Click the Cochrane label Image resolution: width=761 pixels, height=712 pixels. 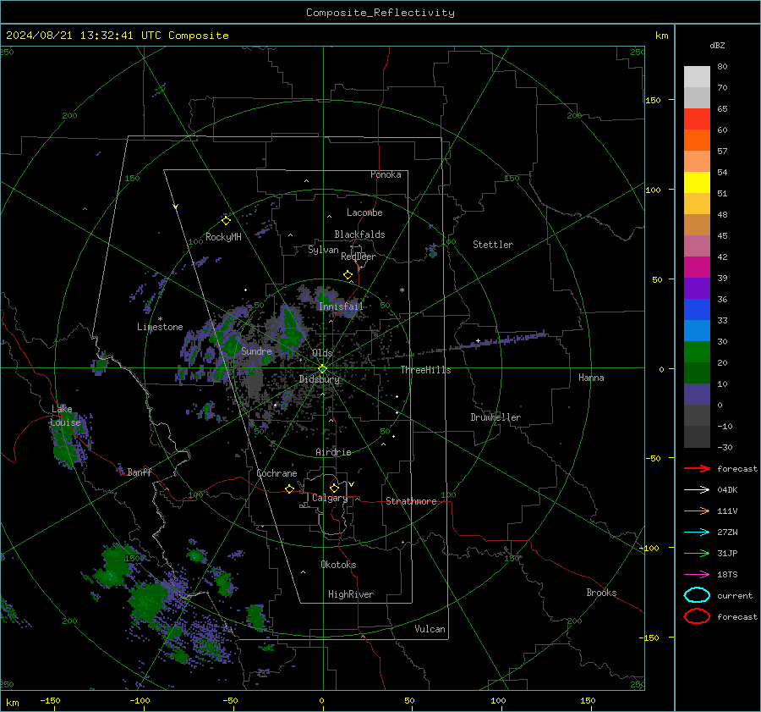click(x=276, y=473)
